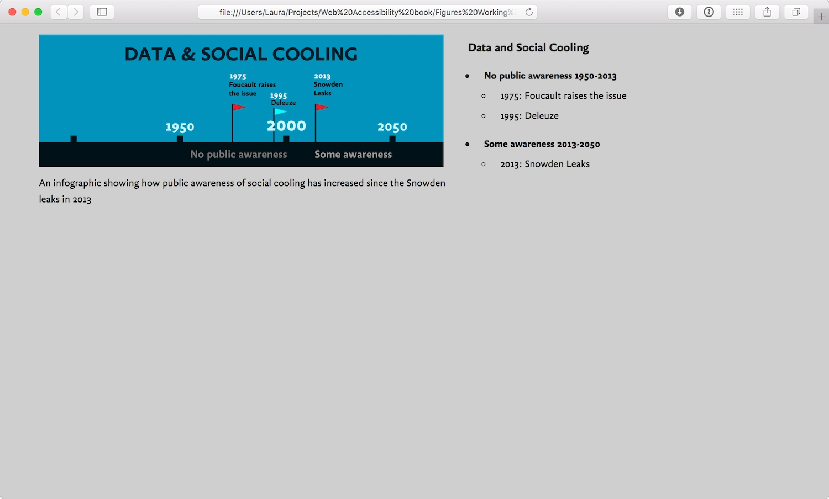The height and width of the screenshot is (499, 829).
Task: Navigate back using the left arrow
Action: [x=58, y=11]
